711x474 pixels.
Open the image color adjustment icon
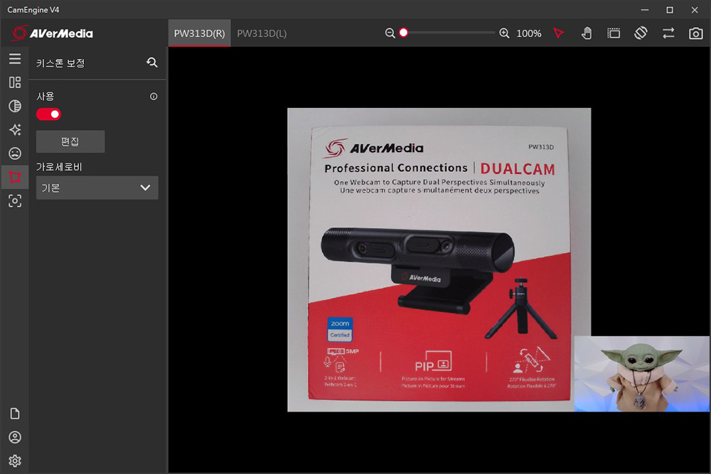pos(15,106)
